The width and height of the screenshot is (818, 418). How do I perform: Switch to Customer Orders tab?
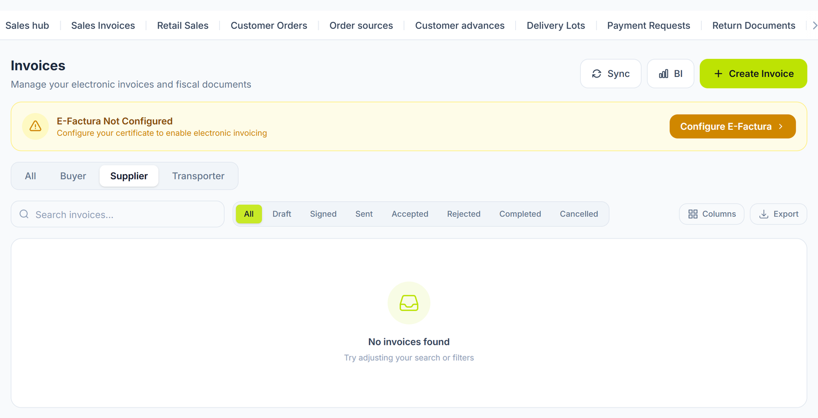269,25
